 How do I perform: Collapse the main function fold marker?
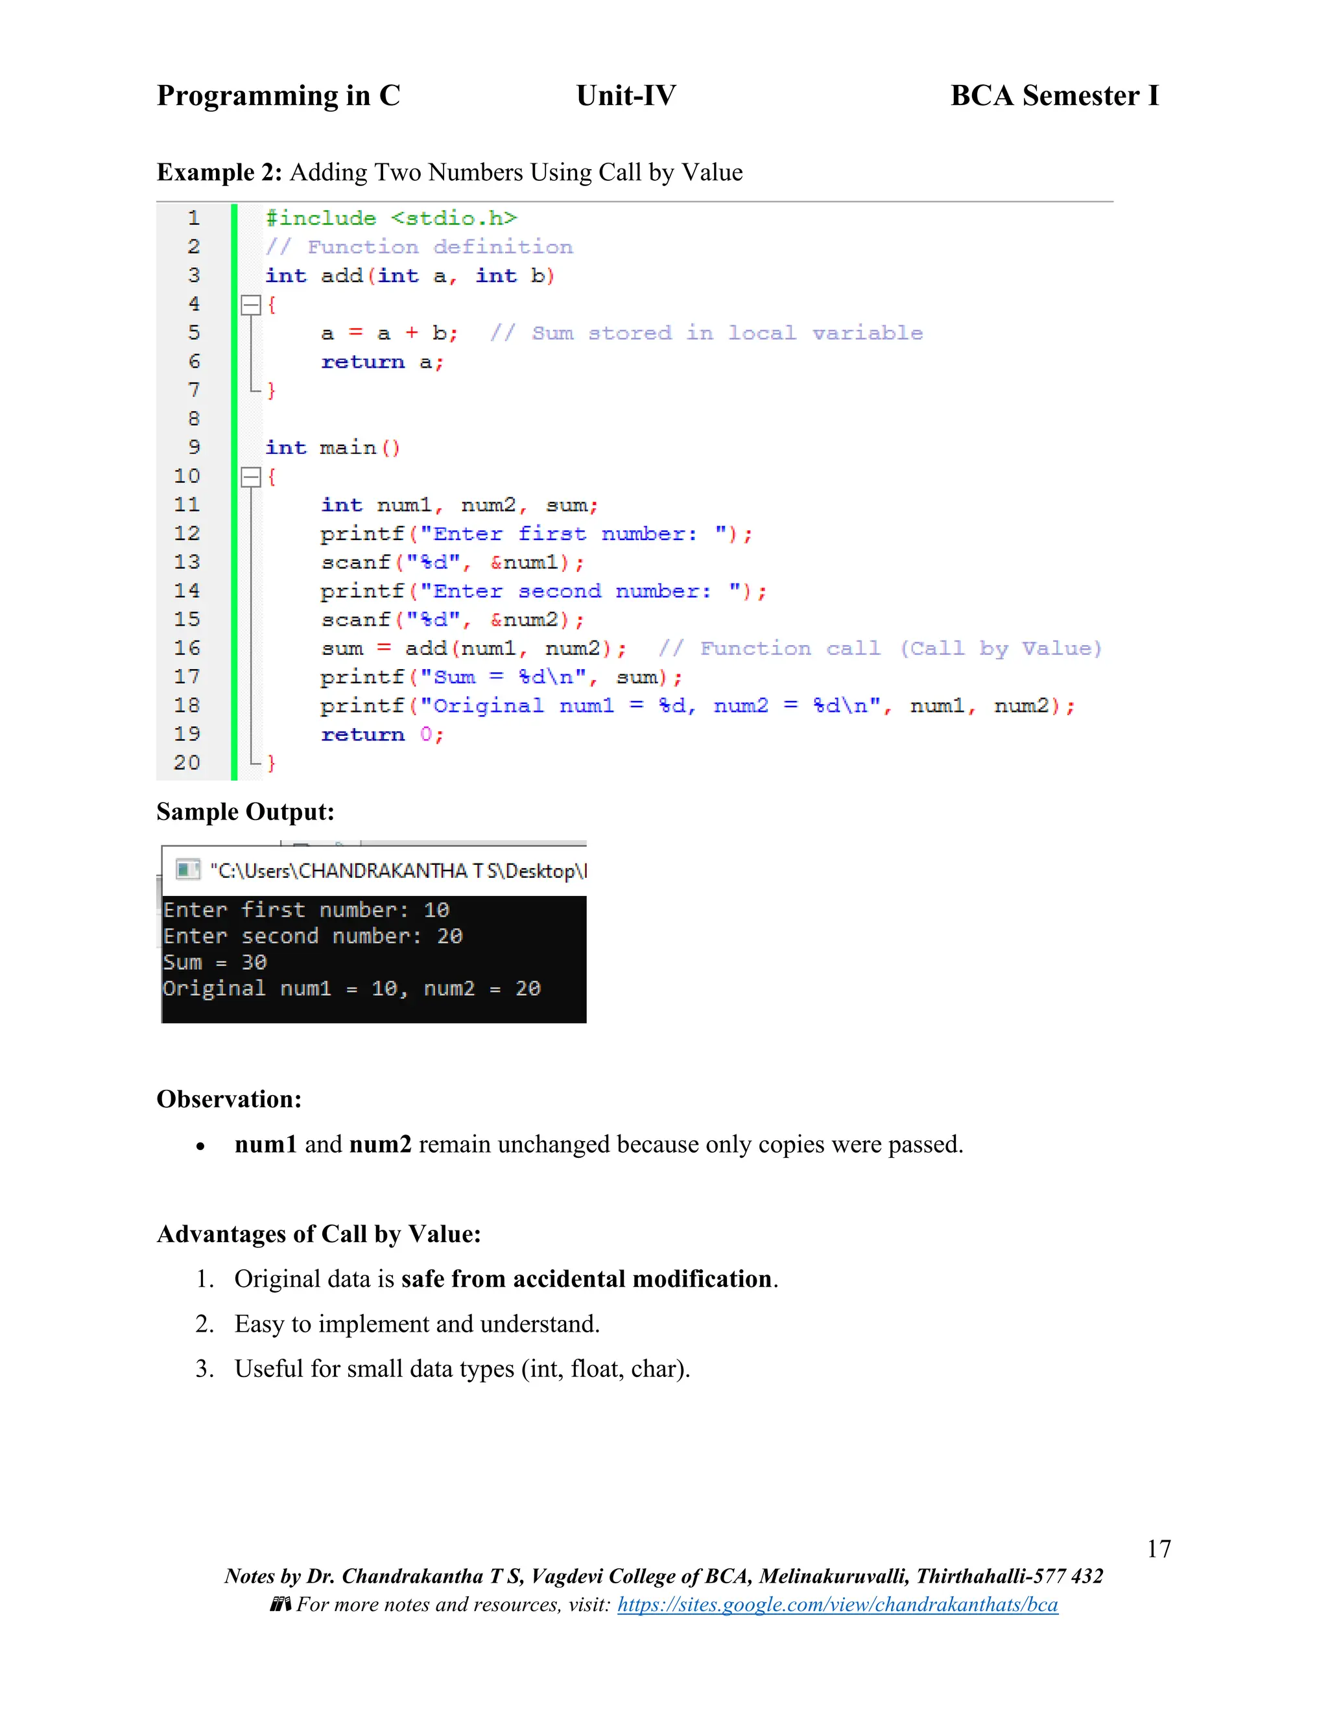(x=250, y=477)
